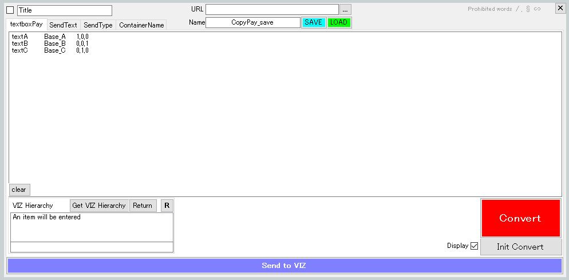Click the red Convert button
The image size is (569, 280).
[520, 218]
